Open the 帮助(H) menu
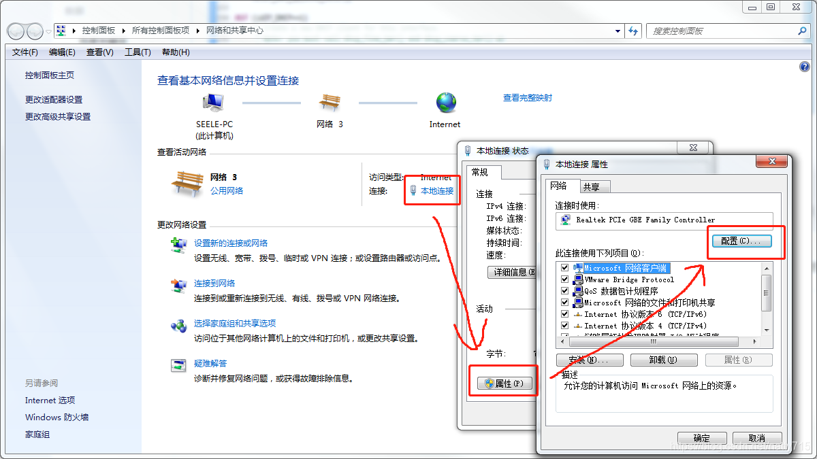Image resolution: width=817 pixels, height=459 pixels. click(x=176, y=52)
